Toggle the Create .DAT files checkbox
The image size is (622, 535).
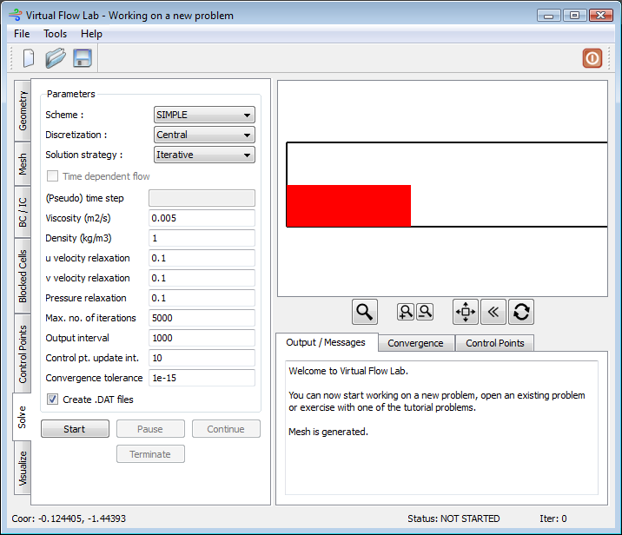click(53, 400)
